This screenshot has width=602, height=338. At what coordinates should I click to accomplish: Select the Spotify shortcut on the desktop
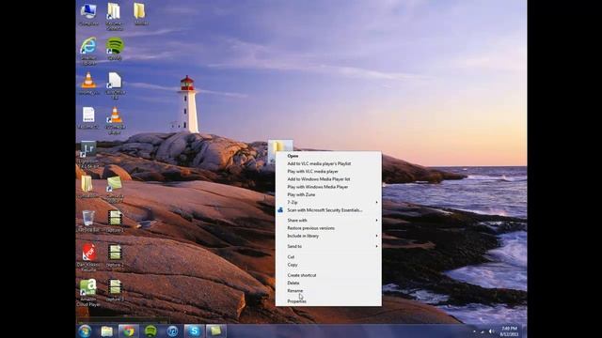click(115, 49)
